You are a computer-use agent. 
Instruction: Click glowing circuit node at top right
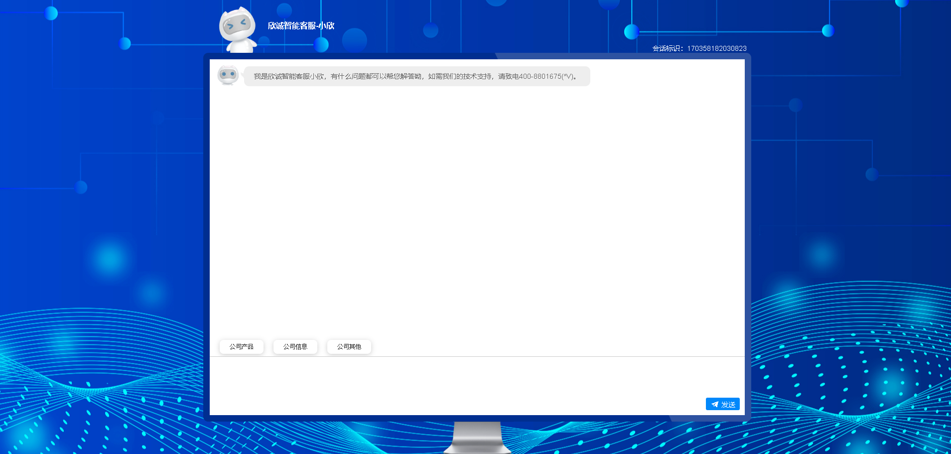828,30
